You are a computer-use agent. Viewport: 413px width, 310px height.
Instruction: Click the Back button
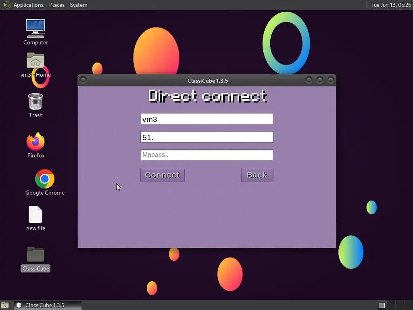[257, 175]
